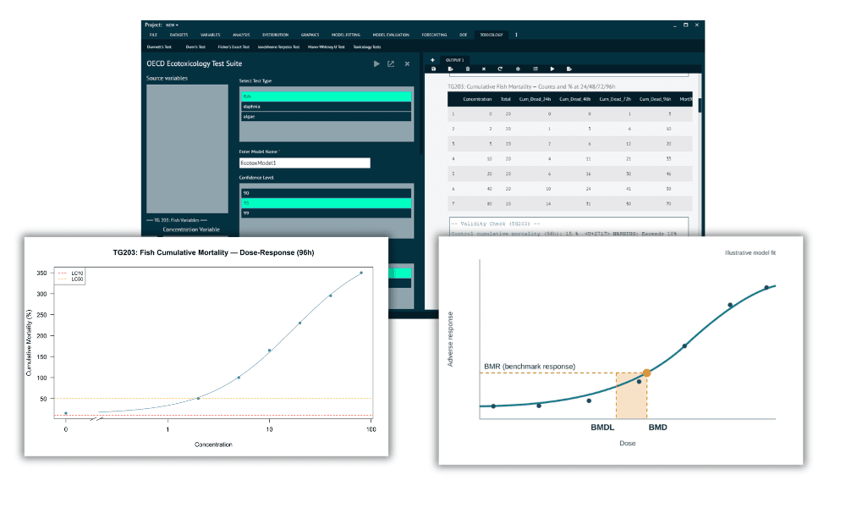Screen dimensions: 846x508
Task: Click the Enter Model Name input field
Action: (305, 163)
